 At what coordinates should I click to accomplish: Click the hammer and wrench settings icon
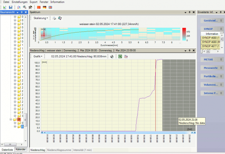(30, 7)
